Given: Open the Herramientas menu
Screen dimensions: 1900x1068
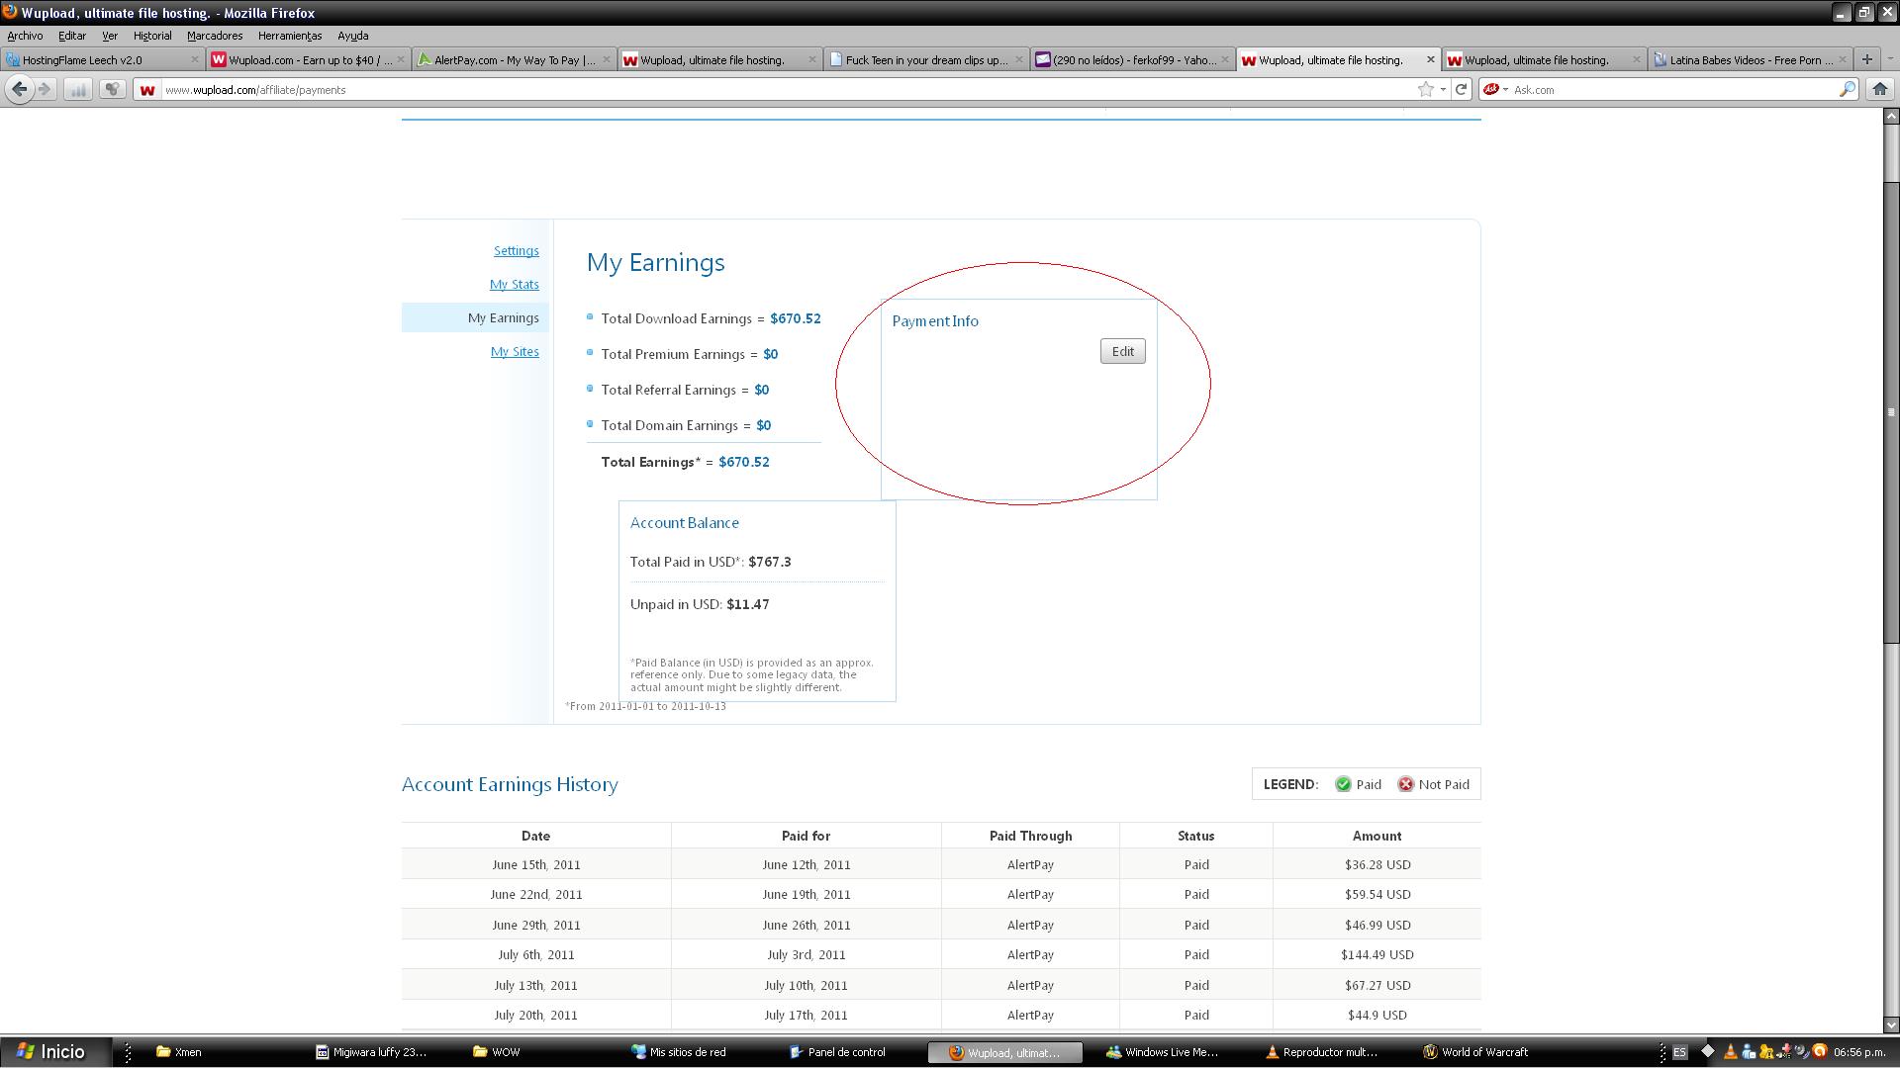Looking at the screenshot, I should [x=290, y=36].
